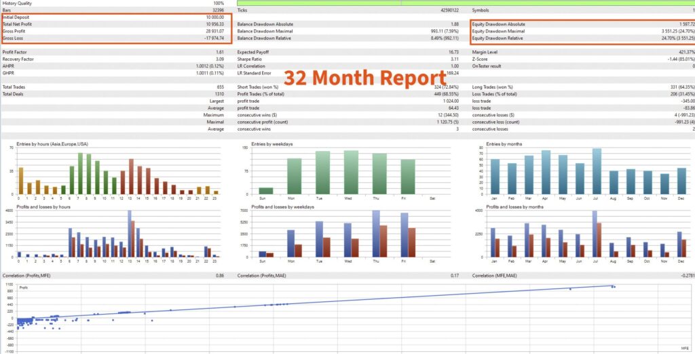Screen dimensions: 695x354
Task: Select the Profit Factor value 1.61
Action: tap(220, 52)
